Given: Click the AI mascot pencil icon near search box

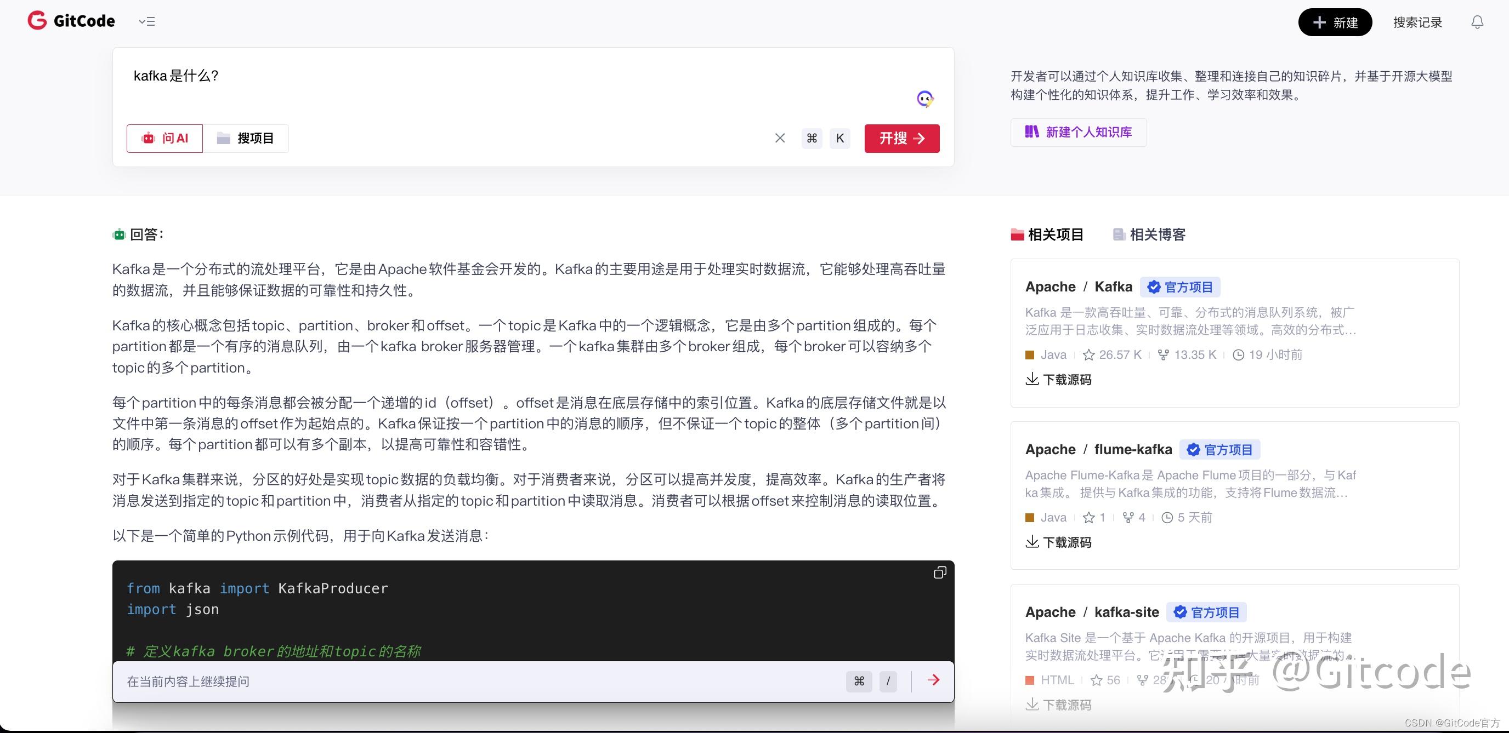Looking at the screenshot, I should pos(926,99).
